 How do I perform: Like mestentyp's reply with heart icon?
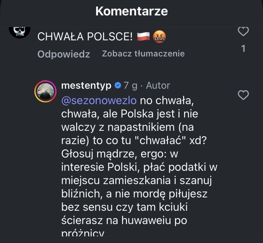coord(243,95)
